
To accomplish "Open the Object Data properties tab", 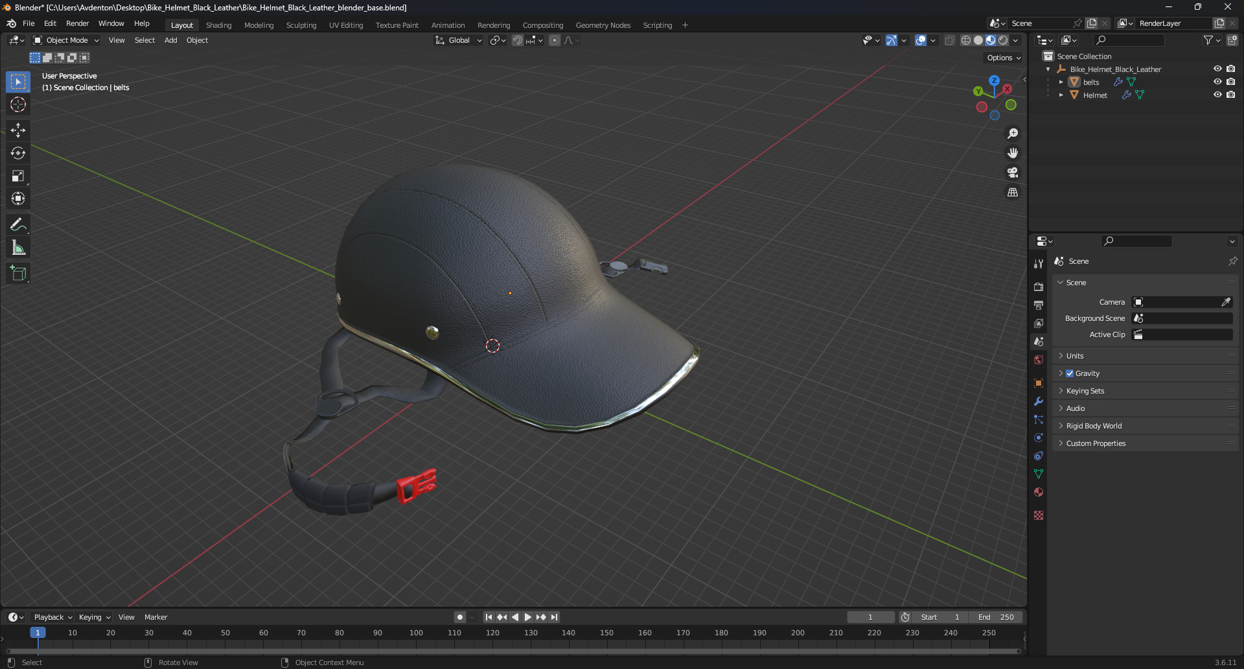I will click(1039, 474).
